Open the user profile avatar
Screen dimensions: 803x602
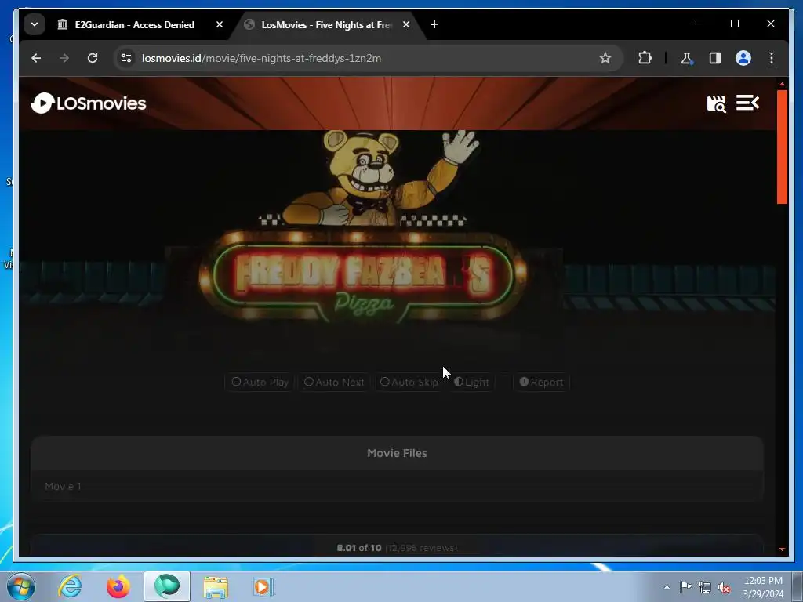click(x=743, y=58)
